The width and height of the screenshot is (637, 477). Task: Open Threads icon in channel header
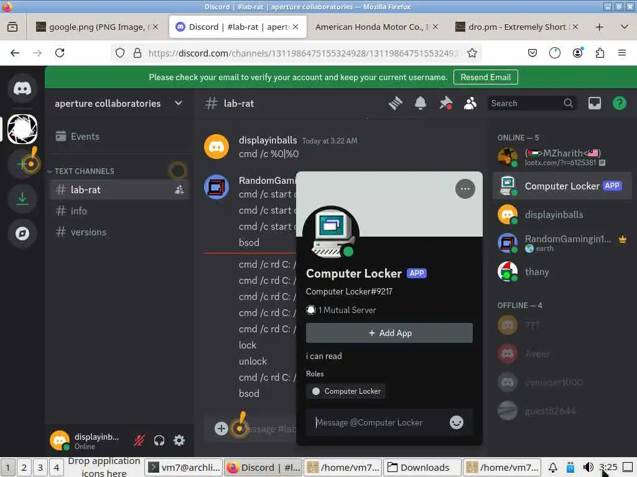point(395,104)
